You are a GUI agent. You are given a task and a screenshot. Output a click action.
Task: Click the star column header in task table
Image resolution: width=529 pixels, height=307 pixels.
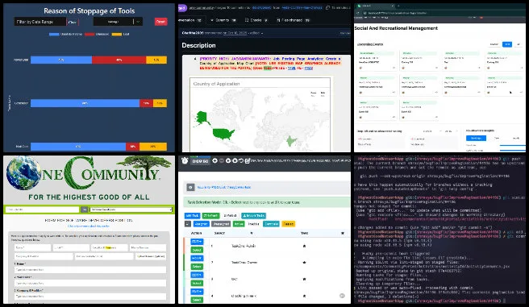point(343,233)
